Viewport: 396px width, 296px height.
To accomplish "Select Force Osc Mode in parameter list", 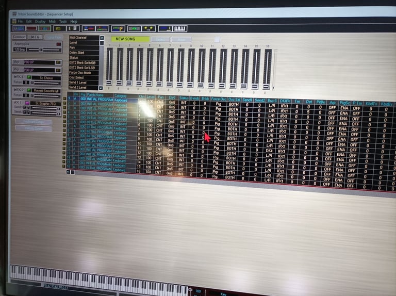I will point(84,73).
